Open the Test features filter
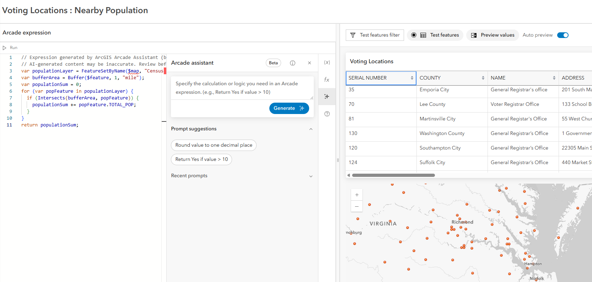Image resolution: width=592 pixels, height=282 pixels. click(375, 35)
